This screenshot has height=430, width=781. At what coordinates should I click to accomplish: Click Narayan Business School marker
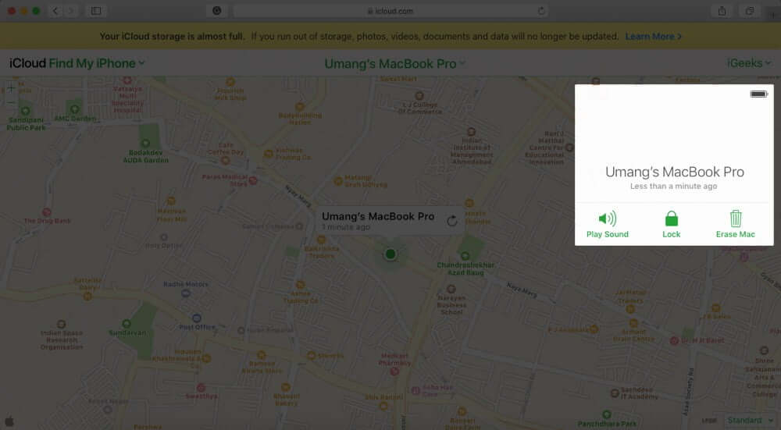point(451,289)
